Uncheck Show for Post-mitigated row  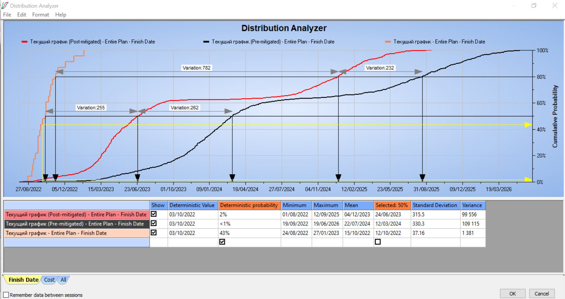154,214
